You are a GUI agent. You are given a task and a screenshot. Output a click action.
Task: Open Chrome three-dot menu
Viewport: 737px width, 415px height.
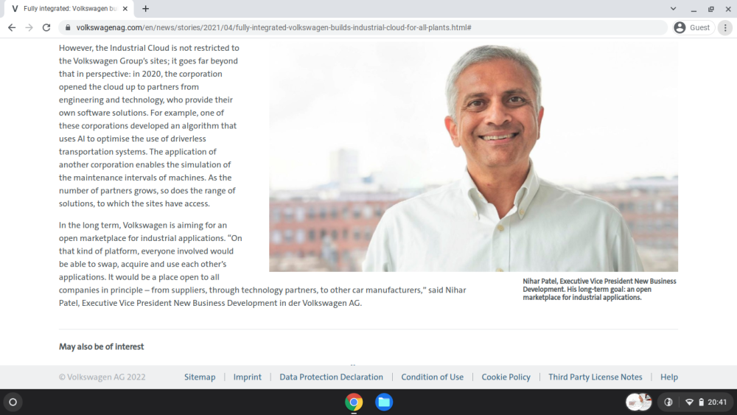[725, 28]
